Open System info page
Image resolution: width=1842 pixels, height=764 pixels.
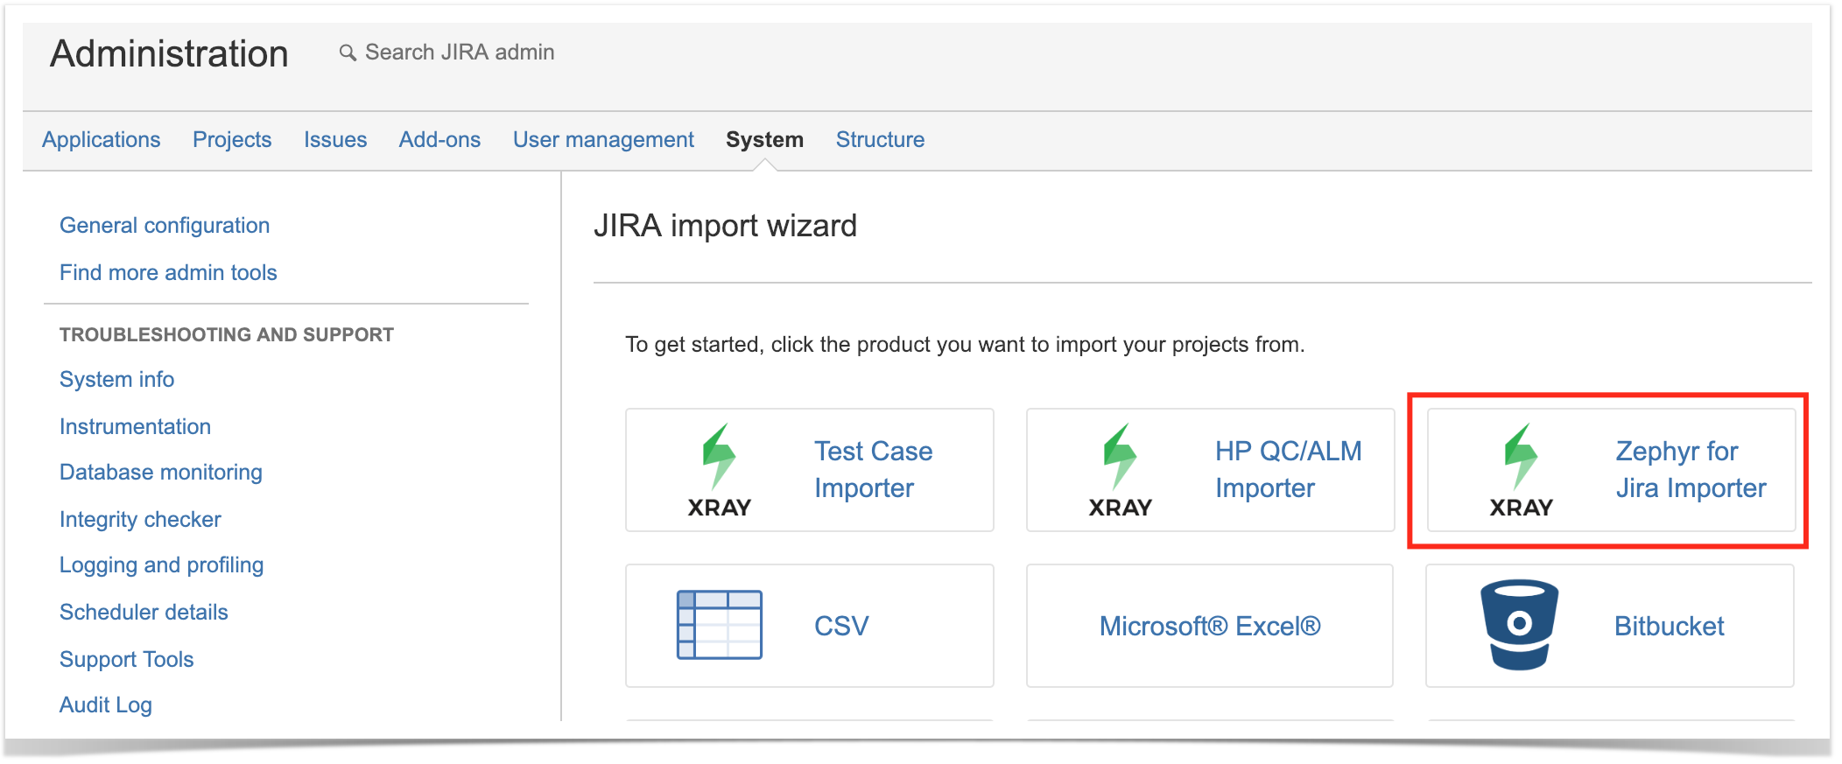pos(116,380)
